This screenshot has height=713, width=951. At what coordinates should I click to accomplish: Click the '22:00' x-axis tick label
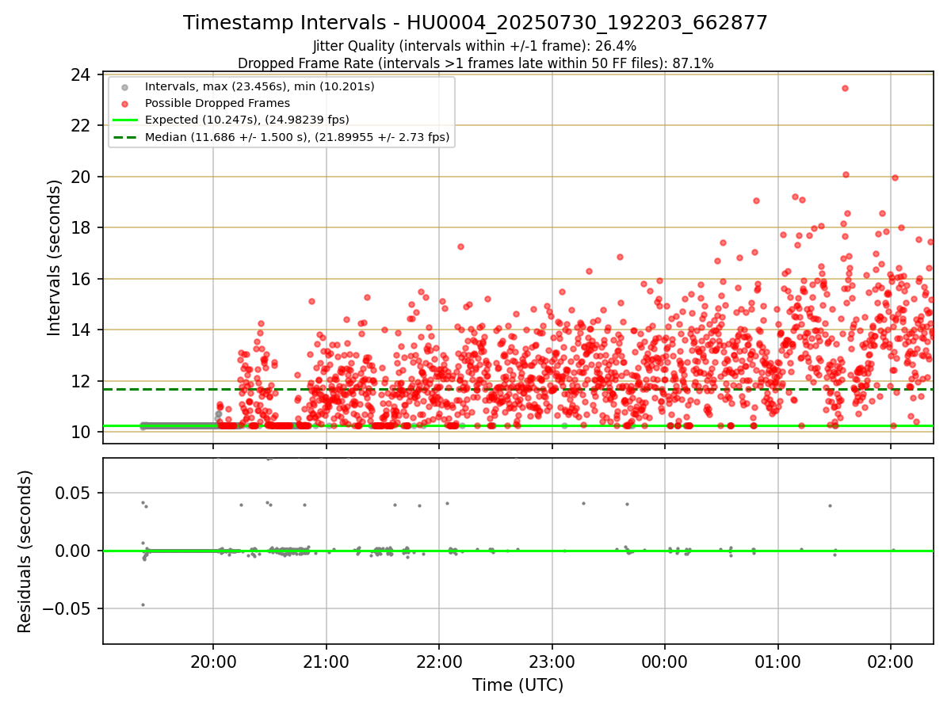coord(439,662)
